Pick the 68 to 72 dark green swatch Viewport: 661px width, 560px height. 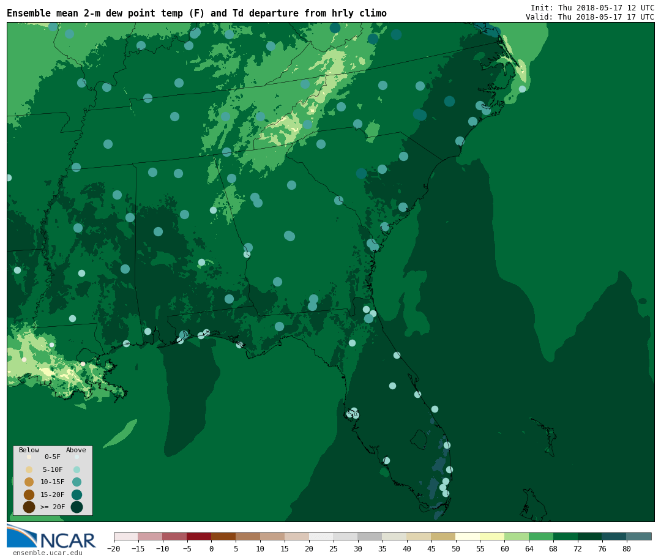[x=566, y=536]
